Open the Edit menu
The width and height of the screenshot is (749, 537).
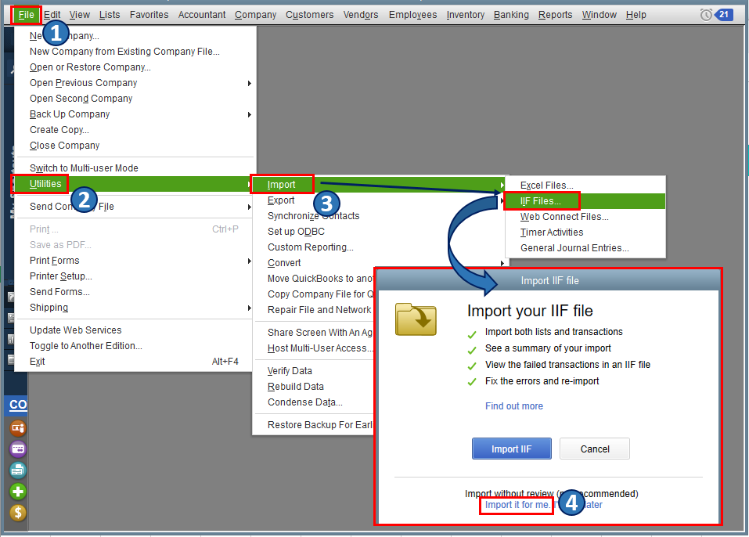(x=52, y=15)
